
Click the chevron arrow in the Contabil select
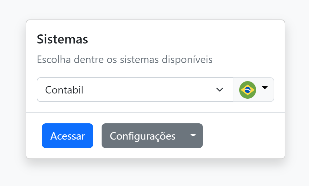point(220,90)
